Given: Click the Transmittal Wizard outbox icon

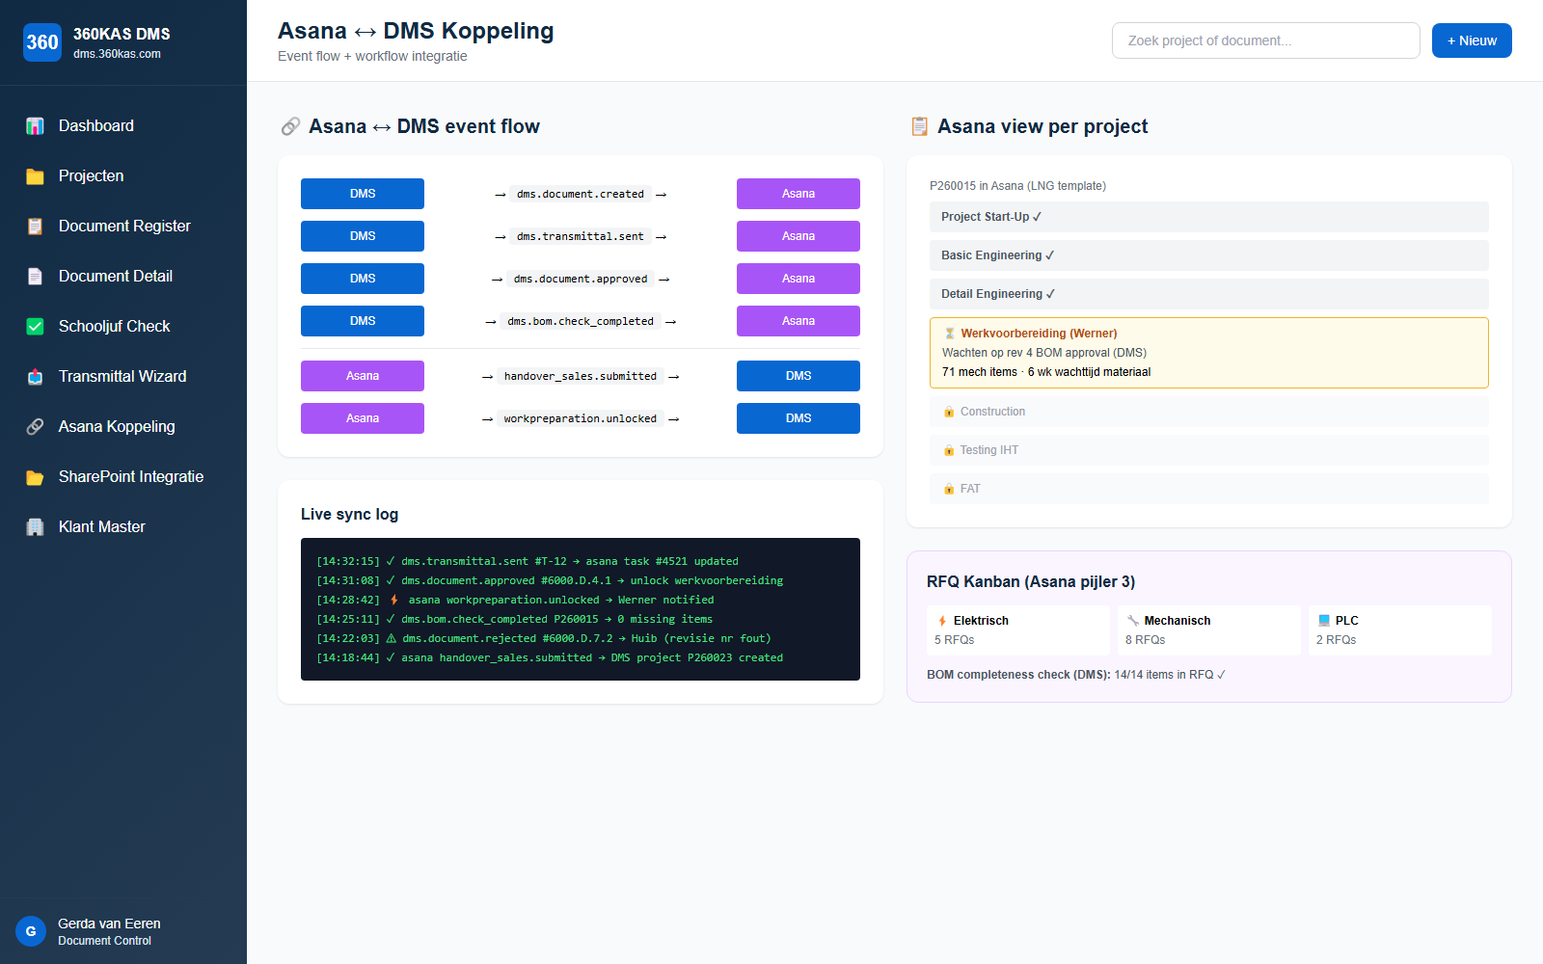Looking at the screenshot, I should coord(35,377).
